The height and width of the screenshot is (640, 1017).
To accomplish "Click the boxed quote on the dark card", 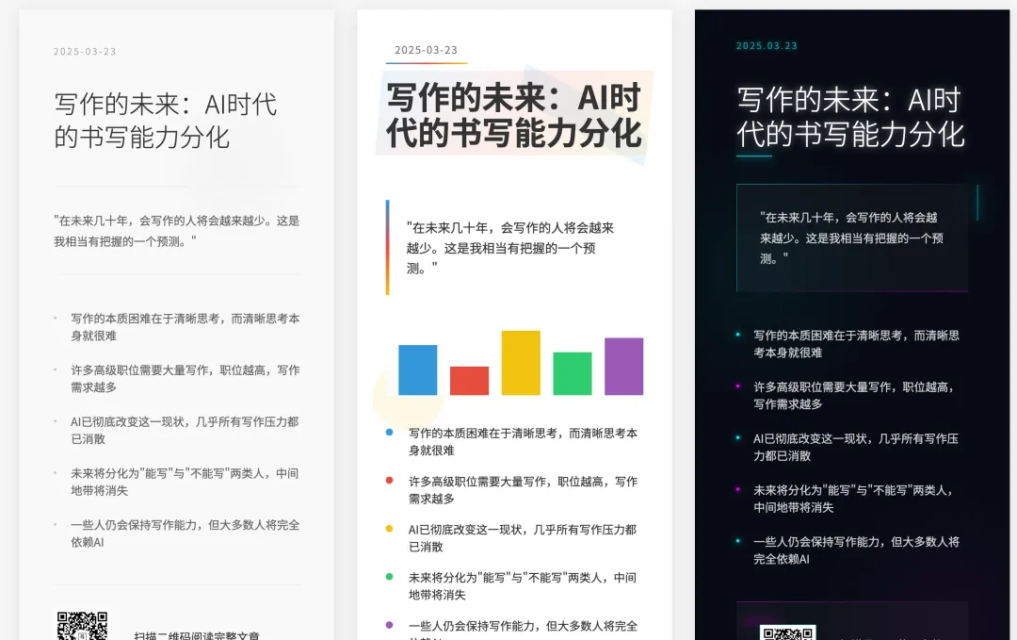I will [852, 238].
